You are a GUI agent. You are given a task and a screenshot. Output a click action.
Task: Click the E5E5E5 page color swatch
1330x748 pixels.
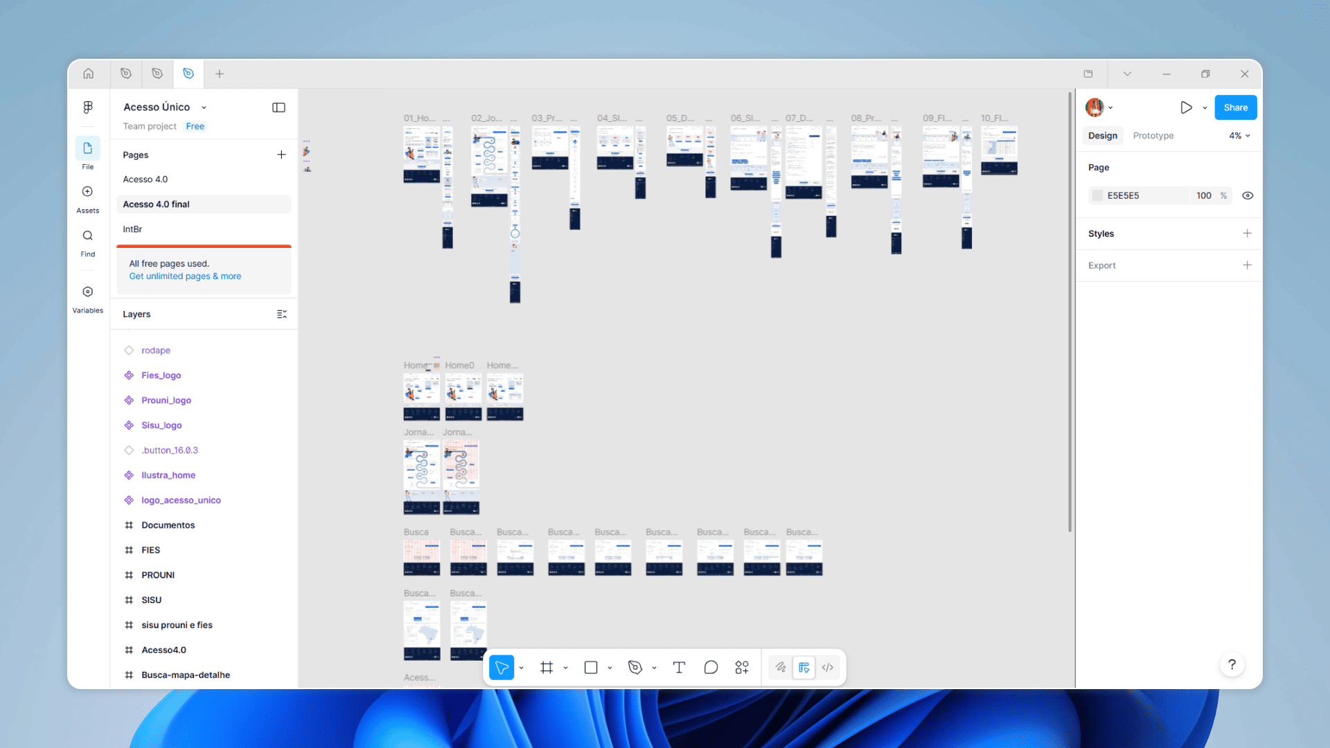1097,196
